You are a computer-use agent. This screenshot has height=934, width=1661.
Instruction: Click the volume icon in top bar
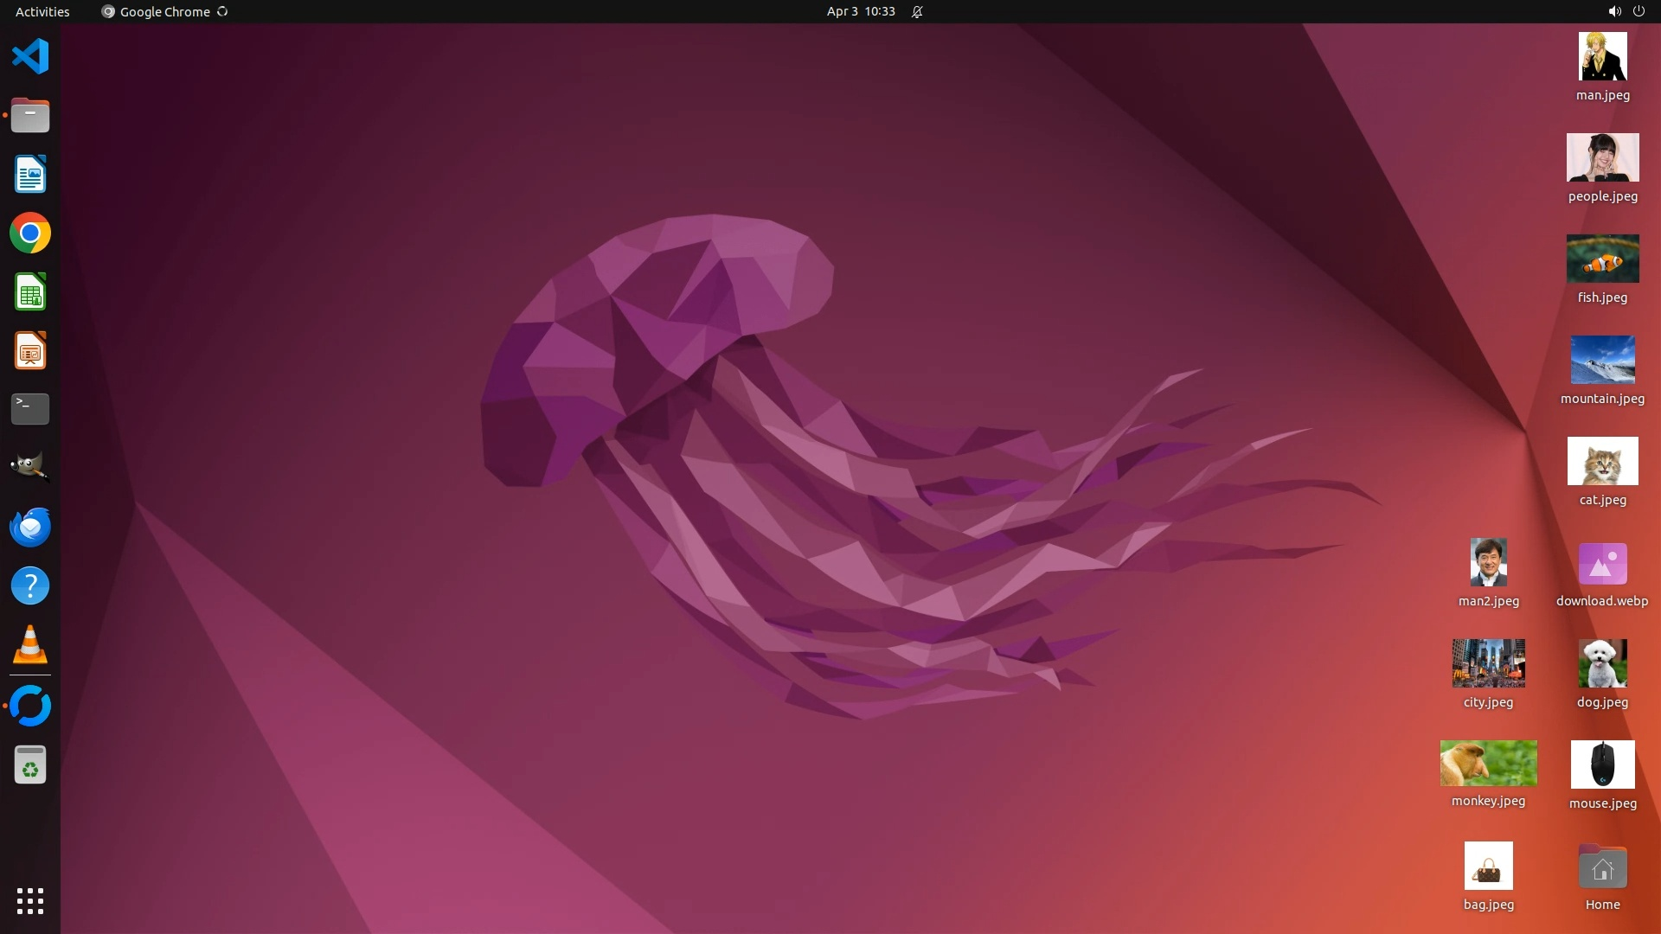(1614, 11)
